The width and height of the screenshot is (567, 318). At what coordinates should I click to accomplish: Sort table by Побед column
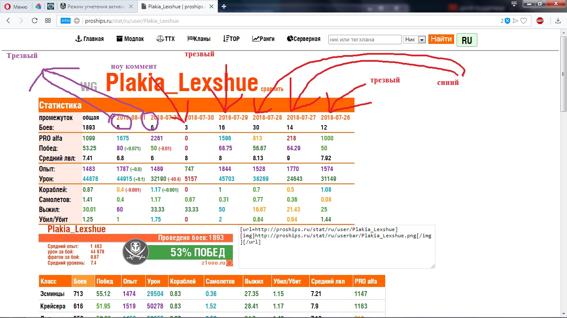coord(108,281)
